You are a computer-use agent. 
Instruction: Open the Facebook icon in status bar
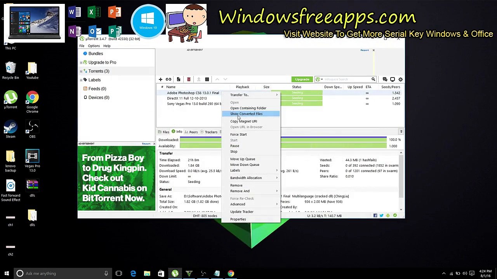coord(375,215)
